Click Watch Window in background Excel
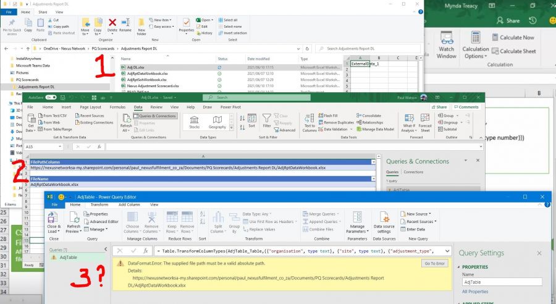 click(447, 44)
